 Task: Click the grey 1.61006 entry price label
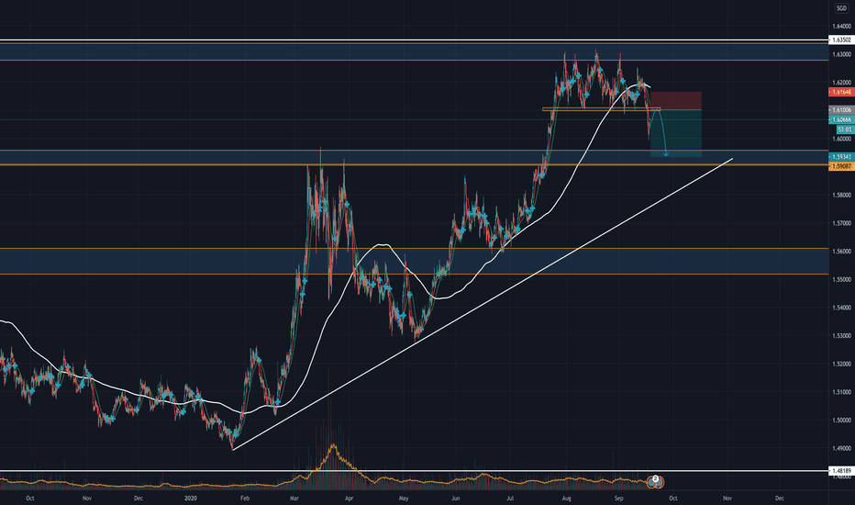tap(841, 110)
